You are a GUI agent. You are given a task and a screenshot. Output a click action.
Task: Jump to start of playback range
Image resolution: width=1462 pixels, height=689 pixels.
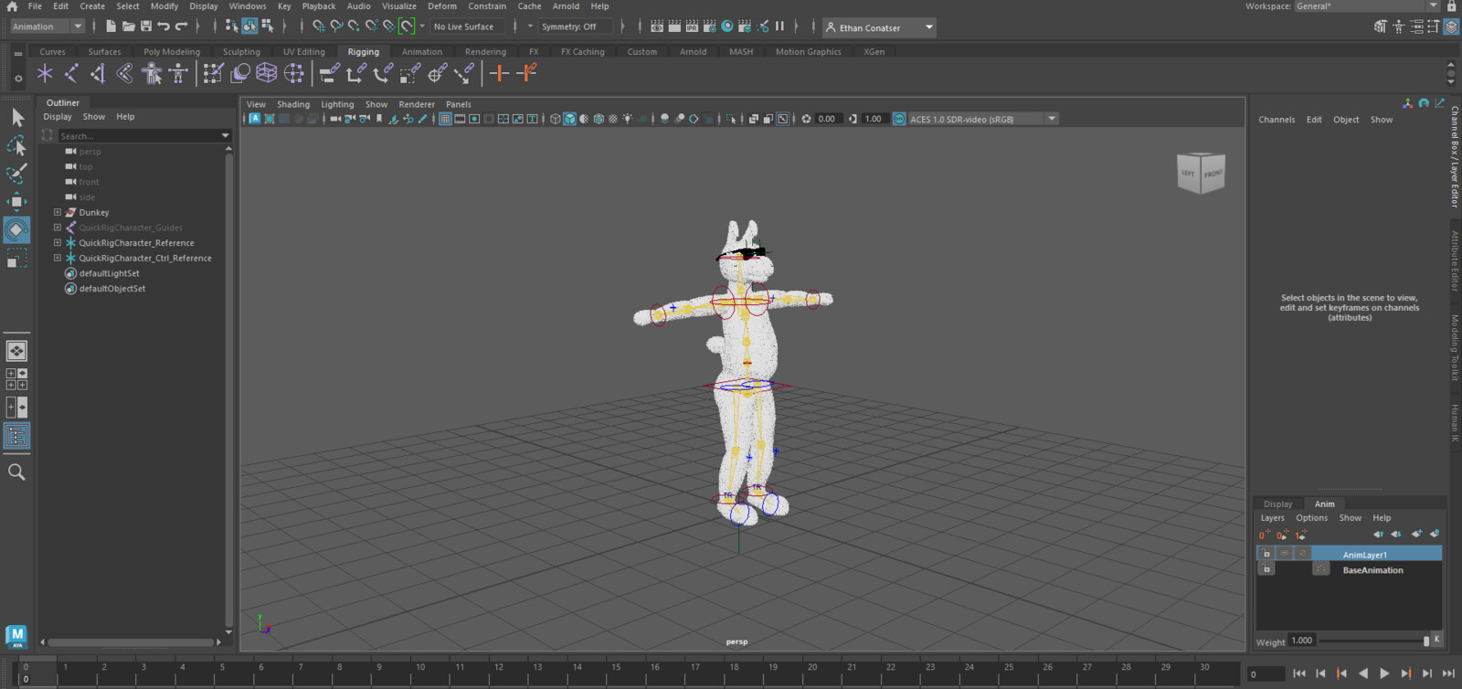coord(1299,673)
